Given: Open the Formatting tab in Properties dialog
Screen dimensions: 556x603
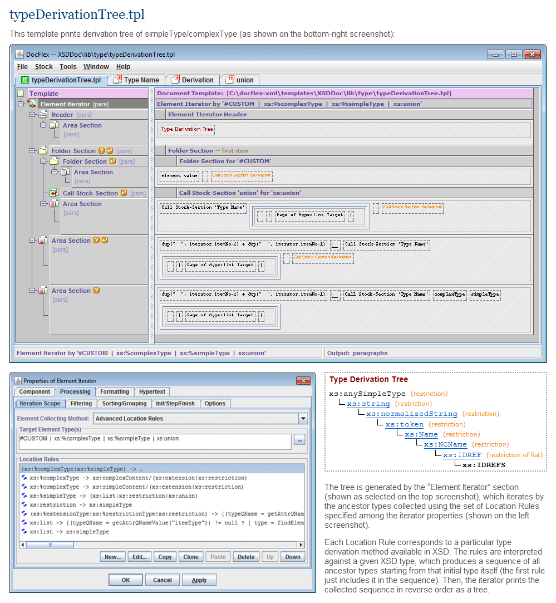Looking at the screenshot, I should [x=115, y=392].
